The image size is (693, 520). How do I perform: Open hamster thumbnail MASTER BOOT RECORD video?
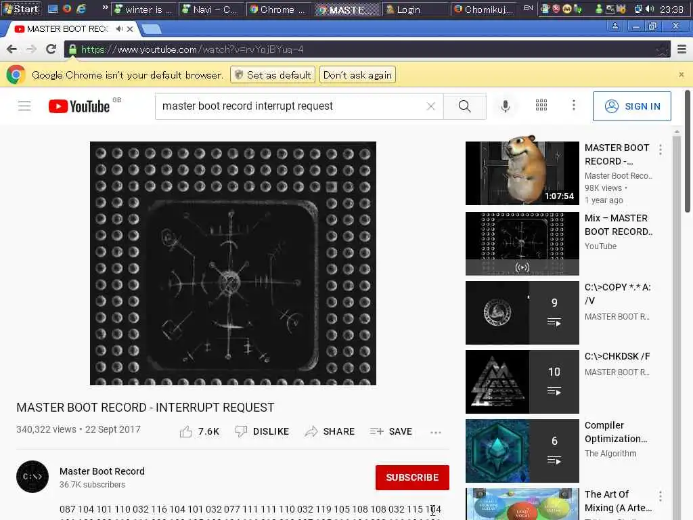coord(522,173)
